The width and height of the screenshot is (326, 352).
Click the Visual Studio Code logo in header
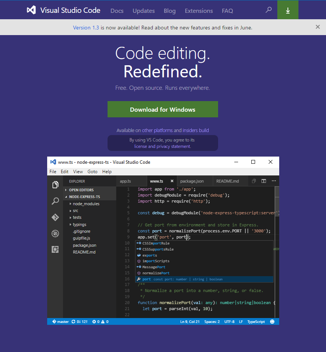[31, 10]
